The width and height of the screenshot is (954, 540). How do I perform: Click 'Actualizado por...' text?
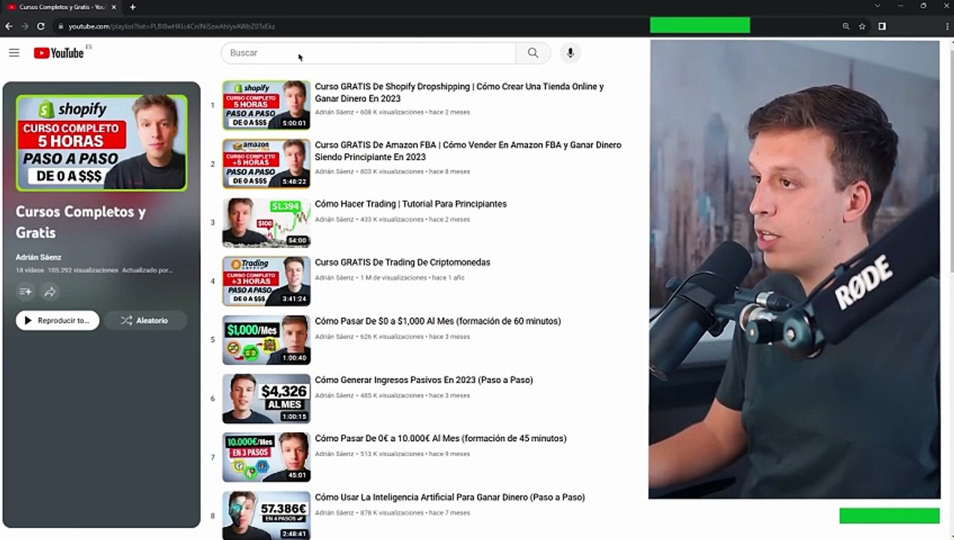tap(148, 270)
